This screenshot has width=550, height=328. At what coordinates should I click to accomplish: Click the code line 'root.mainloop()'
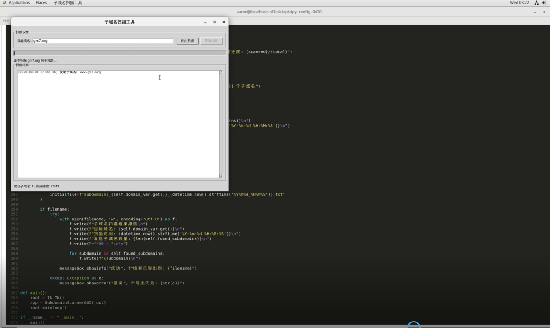pos(48,308)
